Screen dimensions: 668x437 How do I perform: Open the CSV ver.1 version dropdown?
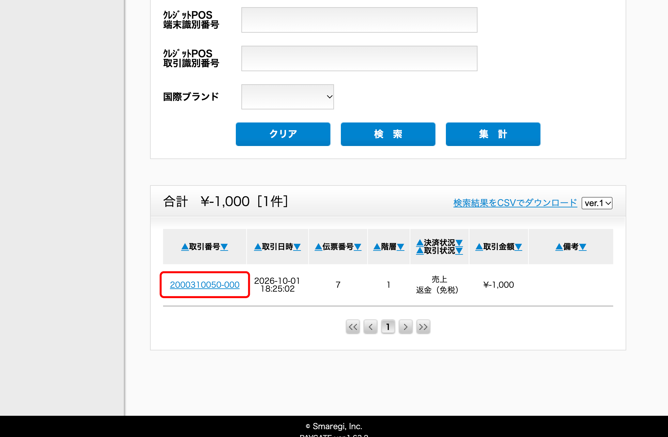pyautogui.click(x=597, y=203)
